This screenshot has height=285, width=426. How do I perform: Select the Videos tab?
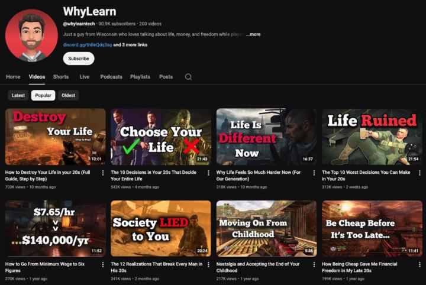[37, 77]
